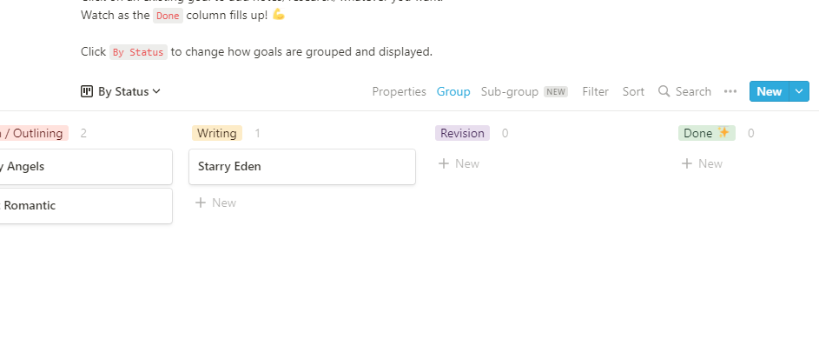Open the dropdown arrow next to New button

pos(799,91)
